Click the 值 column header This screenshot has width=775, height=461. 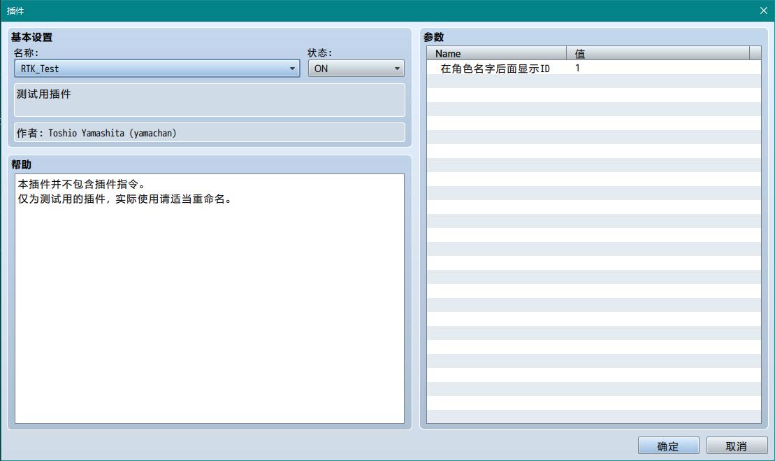pyautogui.click(x=657, y=53)
